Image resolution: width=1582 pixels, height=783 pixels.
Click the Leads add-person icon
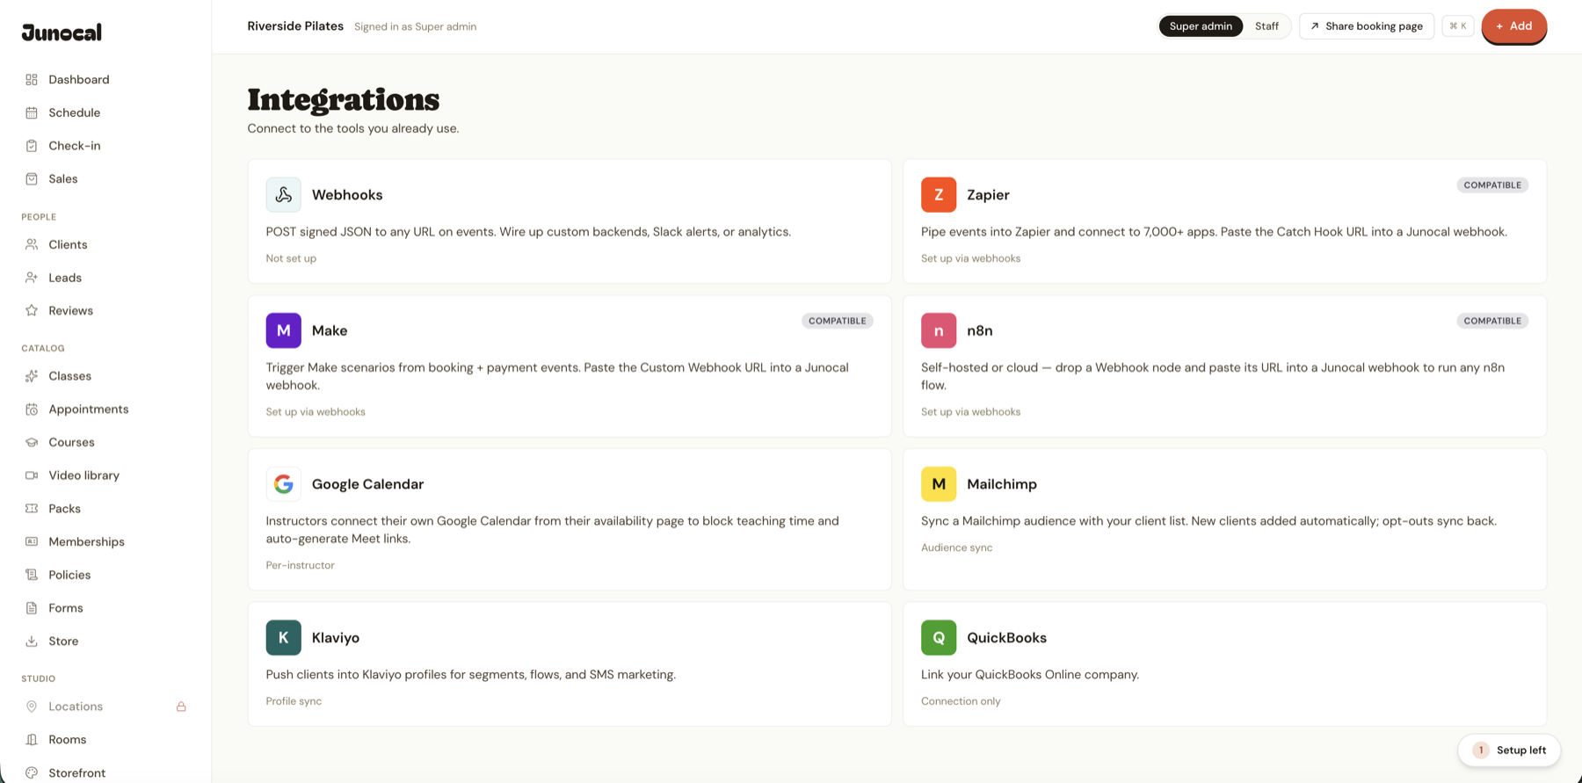(x=32, y=278)
